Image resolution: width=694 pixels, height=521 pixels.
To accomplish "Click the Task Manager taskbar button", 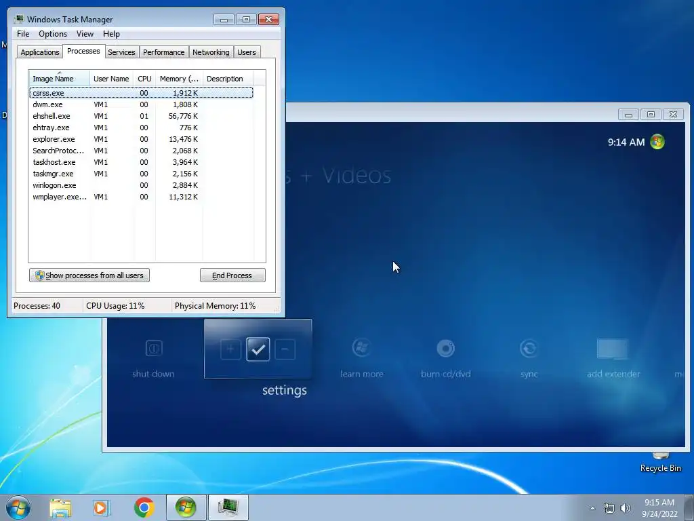I will click(228, 507).
